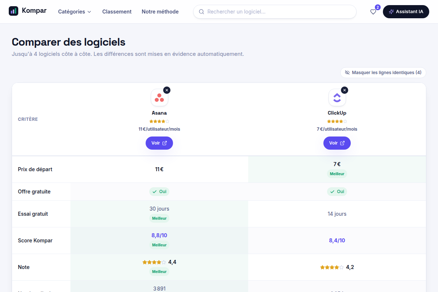Click Asana's star rating under its name

[159, 122]
